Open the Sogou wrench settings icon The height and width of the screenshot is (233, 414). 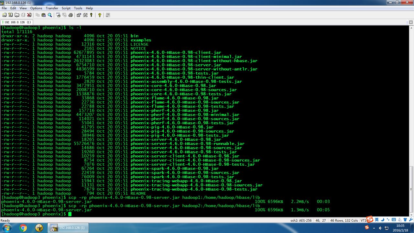[411, 220]
